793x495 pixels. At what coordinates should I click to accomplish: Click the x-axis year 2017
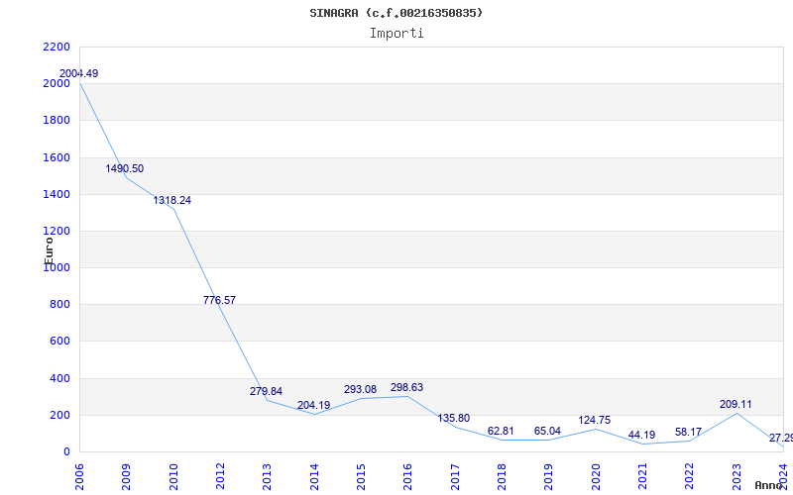click(x=455, y=476)
